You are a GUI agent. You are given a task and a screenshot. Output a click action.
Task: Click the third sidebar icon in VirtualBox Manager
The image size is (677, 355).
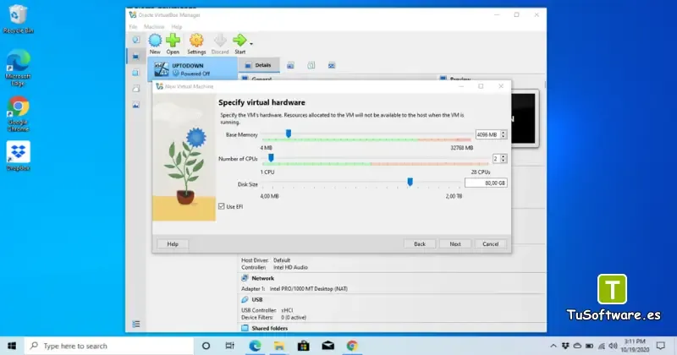coord(136,73)
